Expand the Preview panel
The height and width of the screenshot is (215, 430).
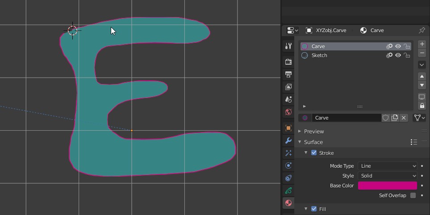(314, 132)
